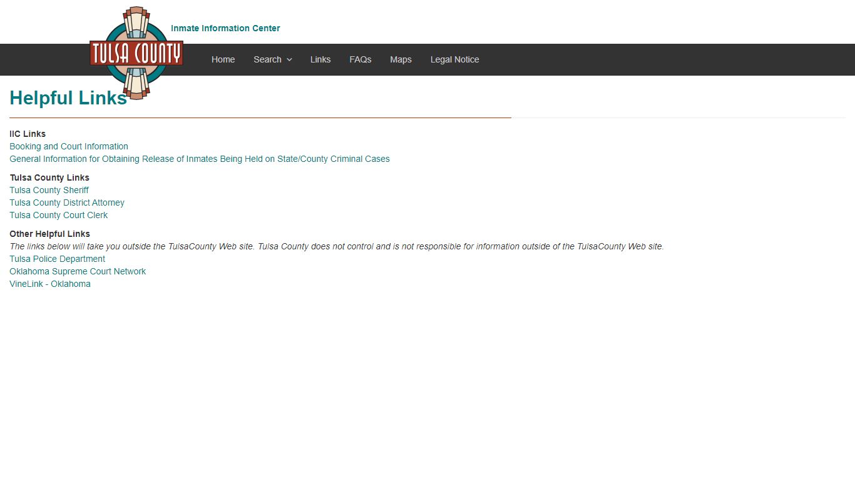View the Legal Notice page
The width and height of the screenshot is (855, 480).
[x=454, y=59]
